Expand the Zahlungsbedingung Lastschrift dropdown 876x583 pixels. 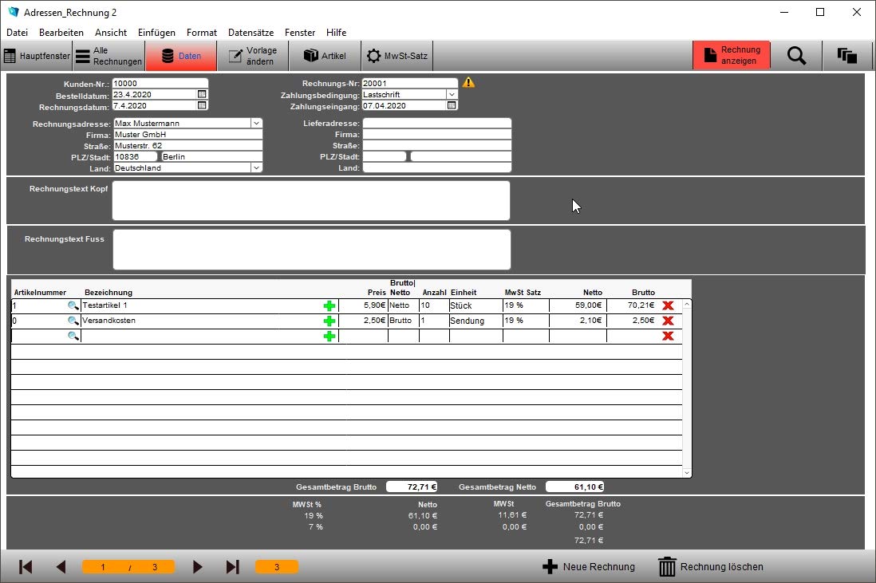click(452, 94)
